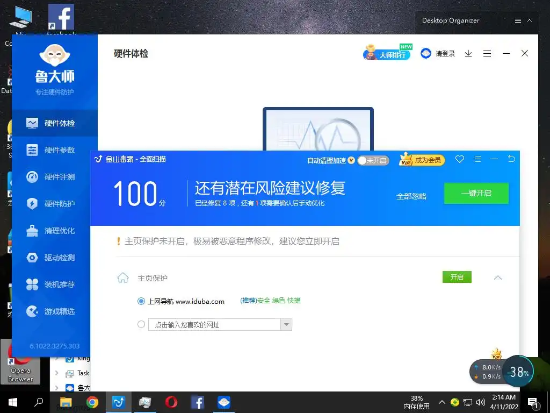Click the 装机推荐 clover icon

pos(32,284)
